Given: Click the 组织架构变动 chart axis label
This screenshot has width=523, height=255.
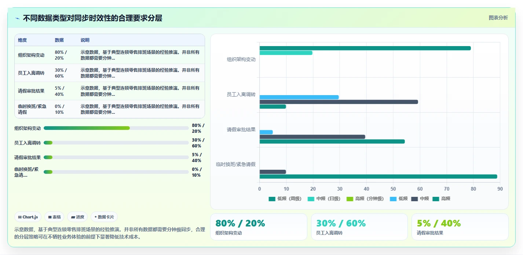Looking at the screenshot, I should (241, 59).
